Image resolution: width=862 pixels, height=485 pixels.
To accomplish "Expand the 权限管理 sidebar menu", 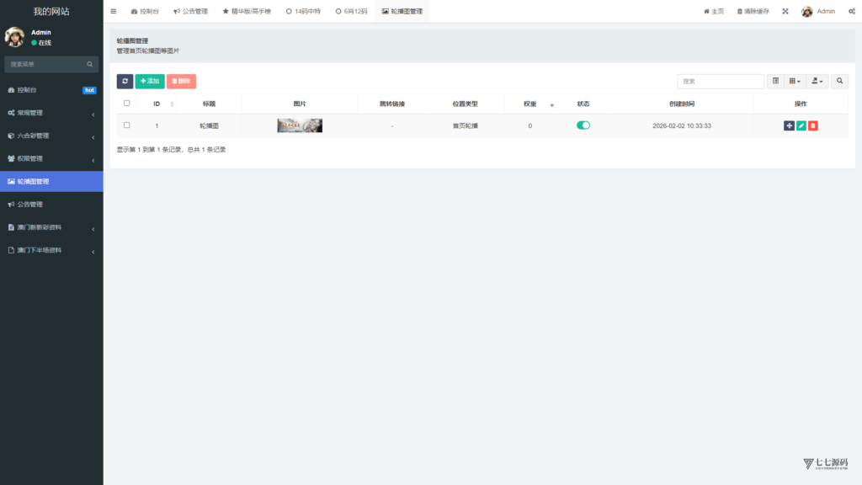I will click(51, 157).
